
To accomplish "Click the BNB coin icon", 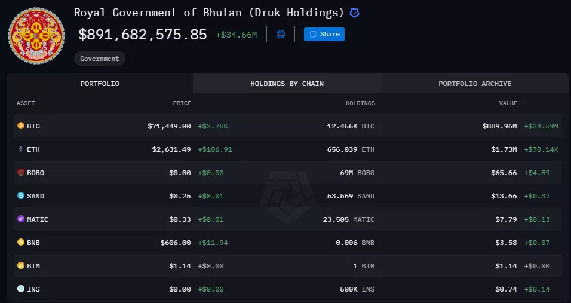I will point(21,243).
